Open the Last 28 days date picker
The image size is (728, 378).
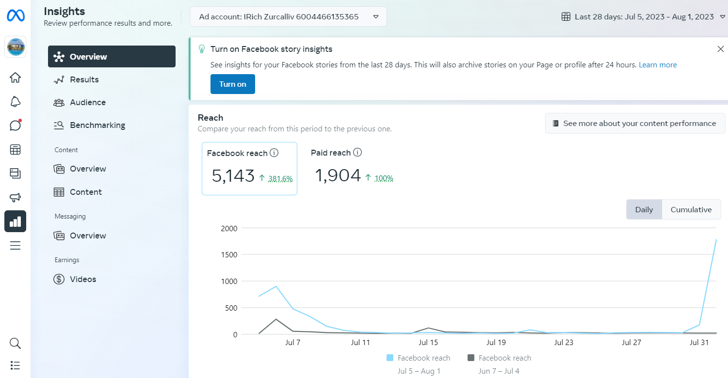[x=644, y=16]
